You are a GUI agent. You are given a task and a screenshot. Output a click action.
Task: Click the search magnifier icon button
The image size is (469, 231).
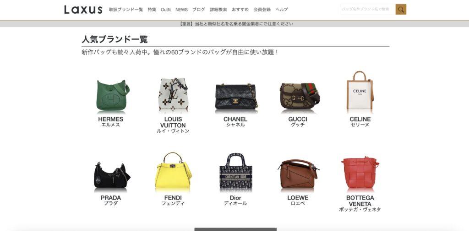point(401,9)
